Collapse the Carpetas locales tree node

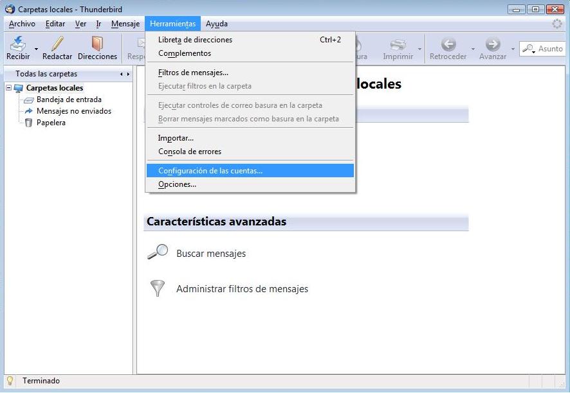coord(9,88)
